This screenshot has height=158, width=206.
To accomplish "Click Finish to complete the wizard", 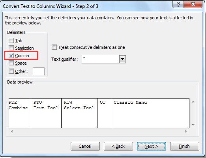I will (185, 146).
